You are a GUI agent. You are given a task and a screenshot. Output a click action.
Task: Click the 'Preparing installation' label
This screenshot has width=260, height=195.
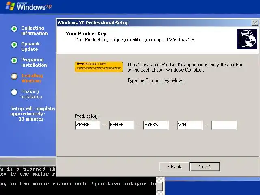point(34,62)
